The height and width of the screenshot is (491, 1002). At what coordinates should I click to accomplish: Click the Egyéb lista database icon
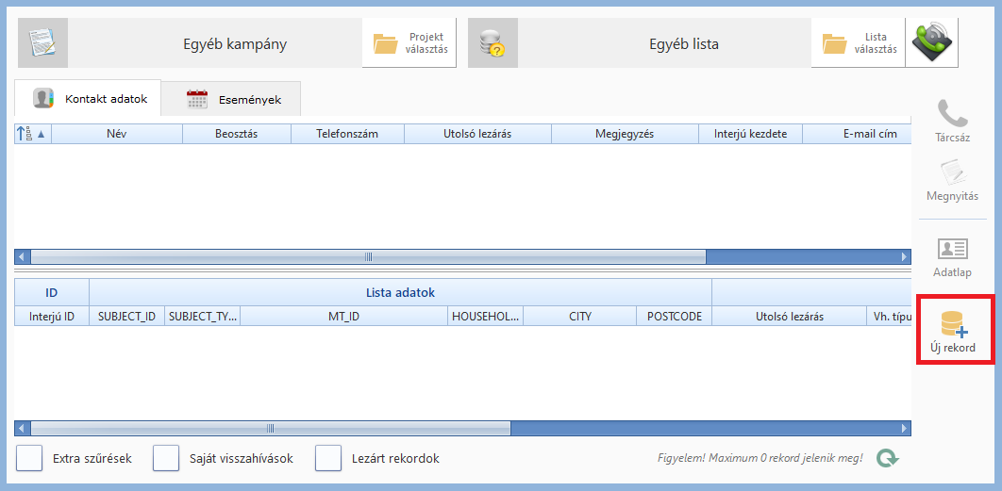[493, 43]
